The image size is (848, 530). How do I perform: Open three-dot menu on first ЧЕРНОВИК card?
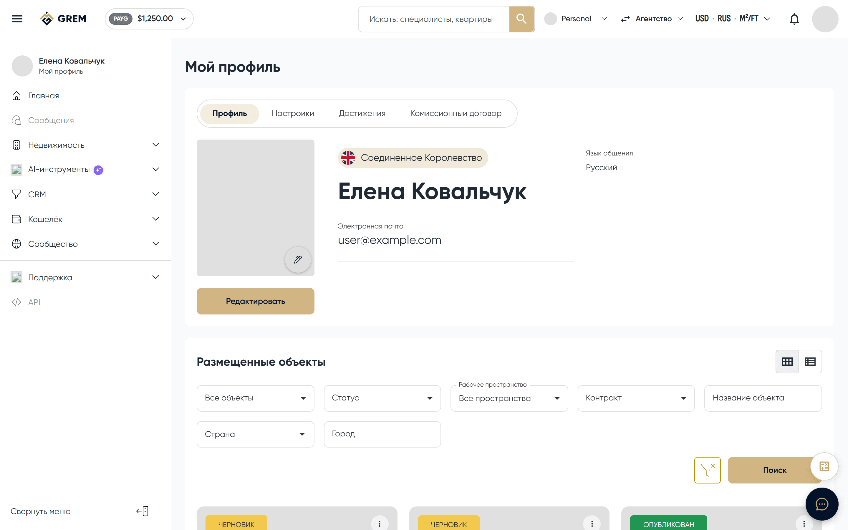(x=379, y=524)
